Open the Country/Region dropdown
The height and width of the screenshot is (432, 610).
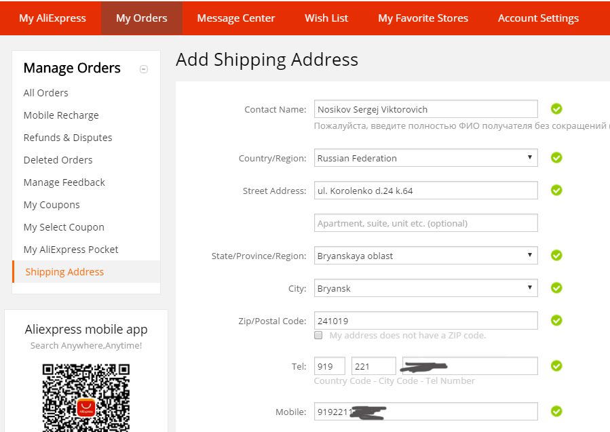[425, 158]
